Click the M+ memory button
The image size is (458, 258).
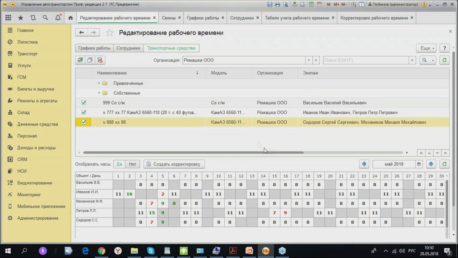336,5
